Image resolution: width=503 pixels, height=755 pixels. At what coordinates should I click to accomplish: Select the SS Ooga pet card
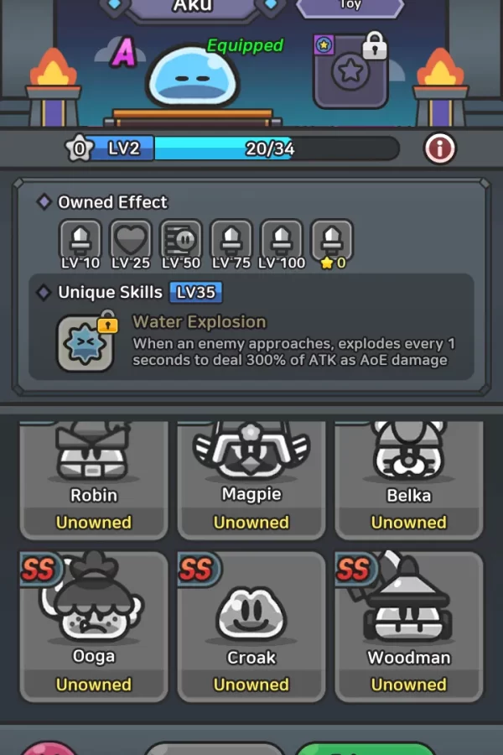94,627
